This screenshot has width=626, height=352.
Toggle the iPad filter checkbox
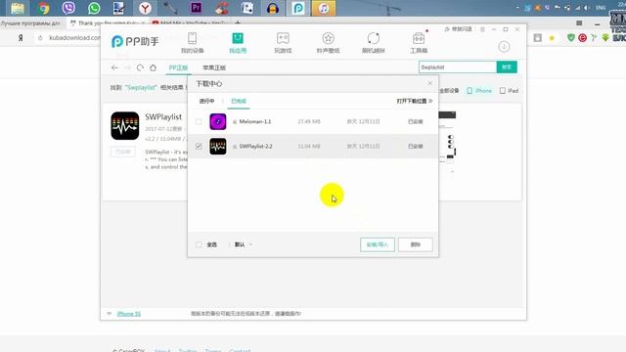tap(503, 91)
